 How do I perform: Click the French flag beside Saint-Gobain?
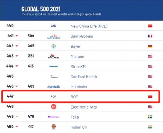click(x=150, y=36)
